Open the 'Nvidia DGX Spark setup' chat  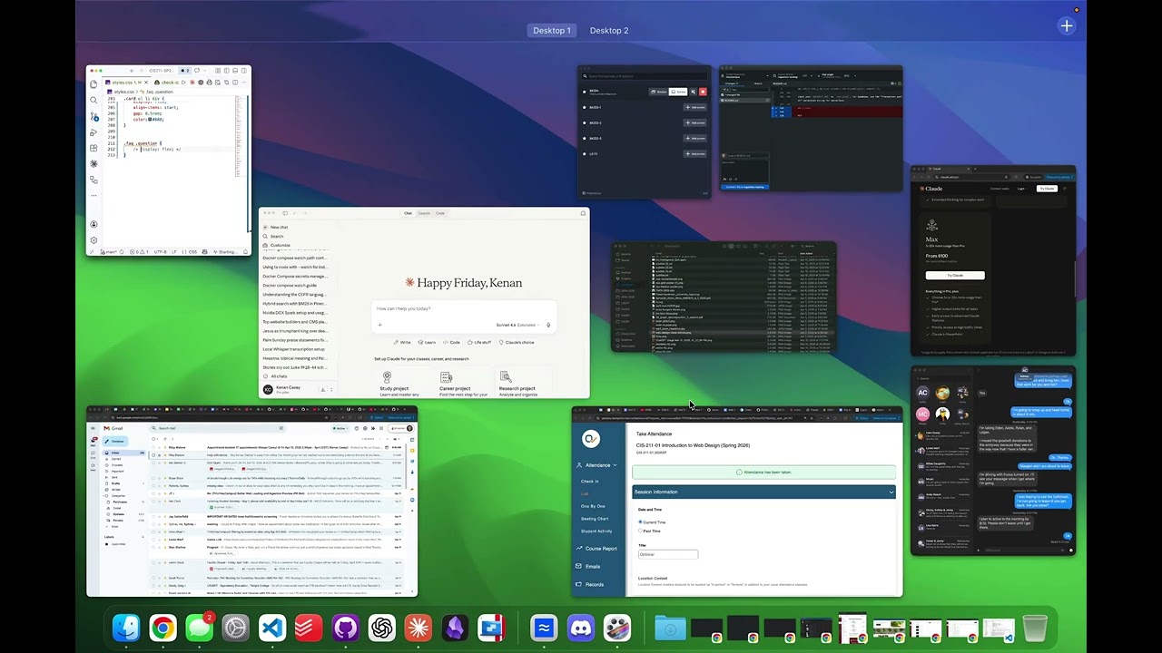(x=293, y=312)
